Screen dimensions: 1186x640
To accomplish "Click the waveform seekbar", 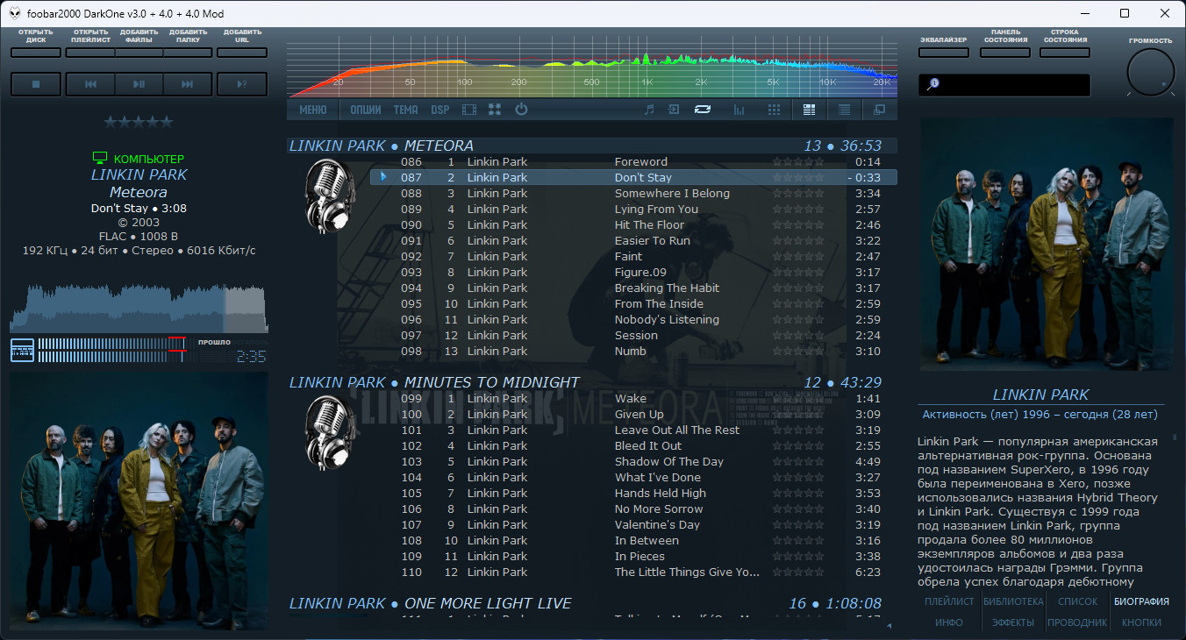I will [x=139, y=308].
